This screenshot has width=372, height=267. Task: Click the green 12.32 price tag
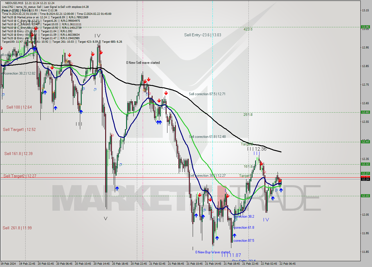(x=365, y=164)
